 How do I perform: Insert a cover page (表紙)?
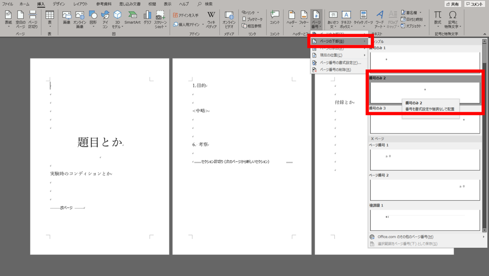(8, 19)
